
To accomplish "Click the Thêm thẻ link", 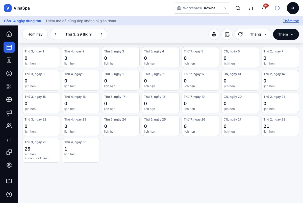I will 291,21.
